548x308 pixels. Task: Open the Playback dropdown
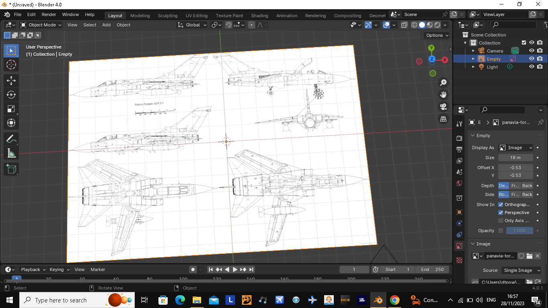tap(32, 269)
